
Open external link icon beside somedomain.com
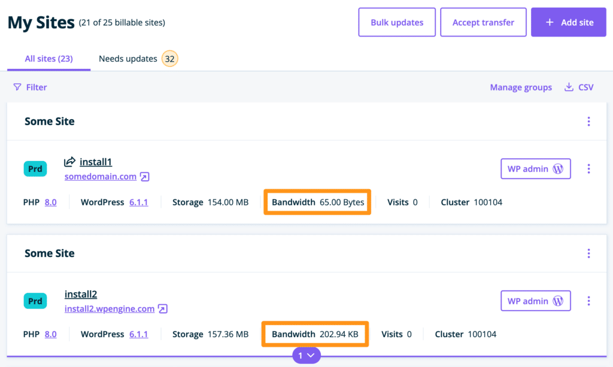(x=145, y=177)
